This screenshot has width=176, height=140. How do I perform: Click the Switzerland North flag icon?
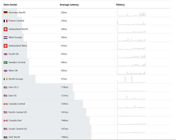(x=5, y=29)
